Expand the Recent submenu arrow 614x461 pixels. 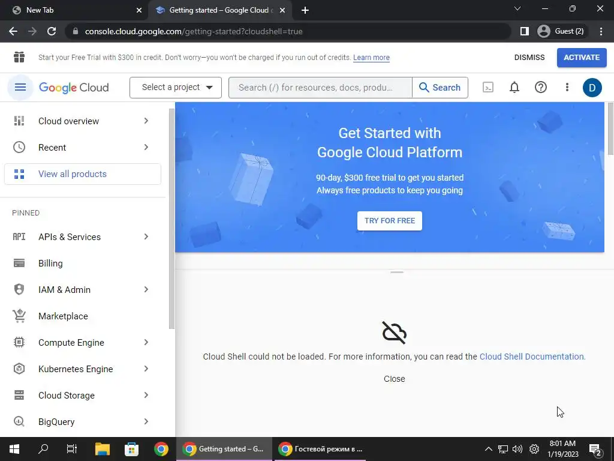coord(146,147)
